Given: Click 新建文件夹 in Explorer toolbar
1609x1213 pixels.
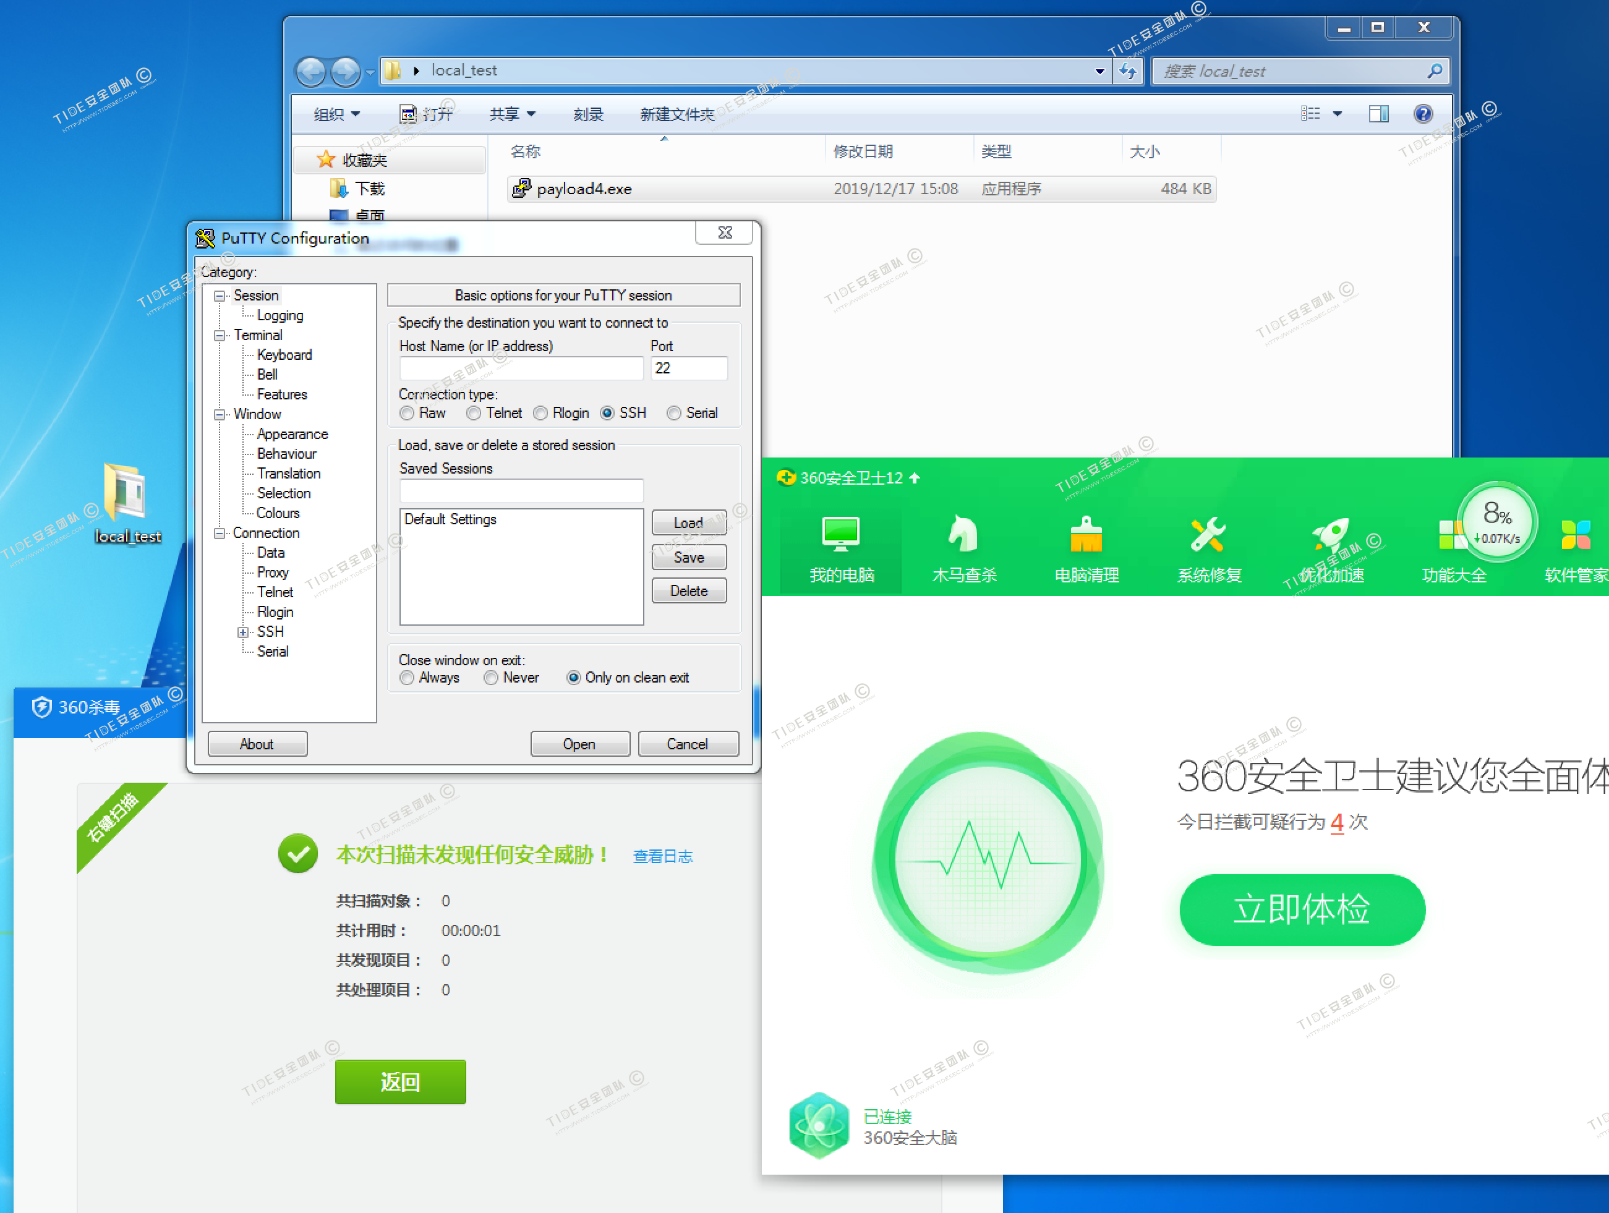Looking at the screenshot, I should (x=676, y=114).
